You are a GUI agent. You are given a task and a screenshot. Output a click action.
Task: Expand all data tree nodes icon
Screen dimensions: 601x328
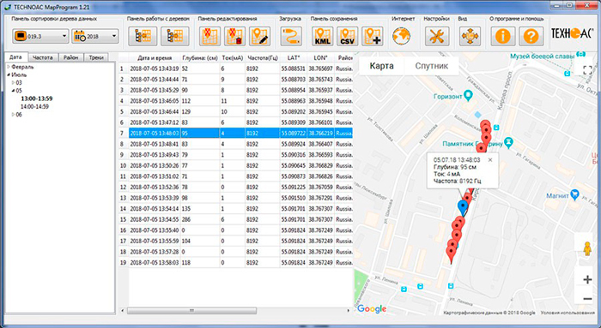pos(143,36)
